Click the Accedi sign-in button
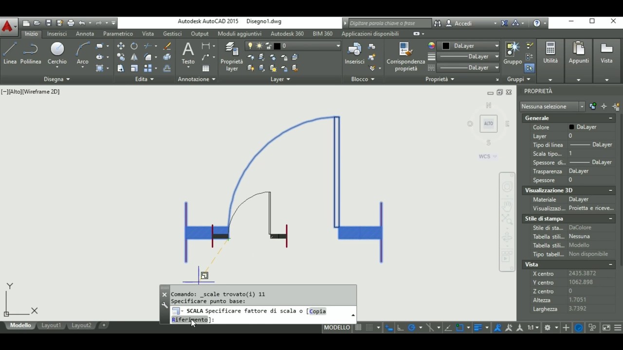This screenshot has width=623, height=350. tap(463, 23)
